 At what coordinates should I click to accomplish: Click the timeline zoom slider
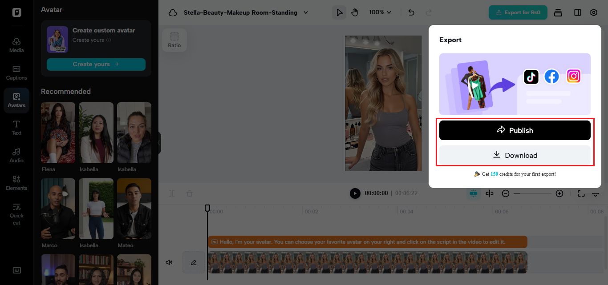[x=532, y=193]
